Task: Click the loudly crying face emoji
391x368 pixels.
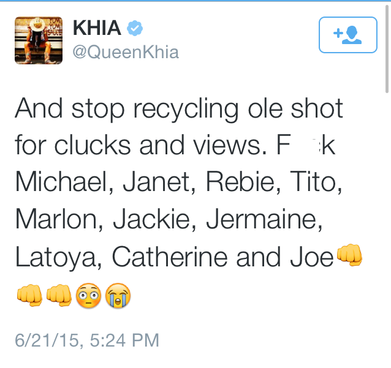Action: click(117, 296)
